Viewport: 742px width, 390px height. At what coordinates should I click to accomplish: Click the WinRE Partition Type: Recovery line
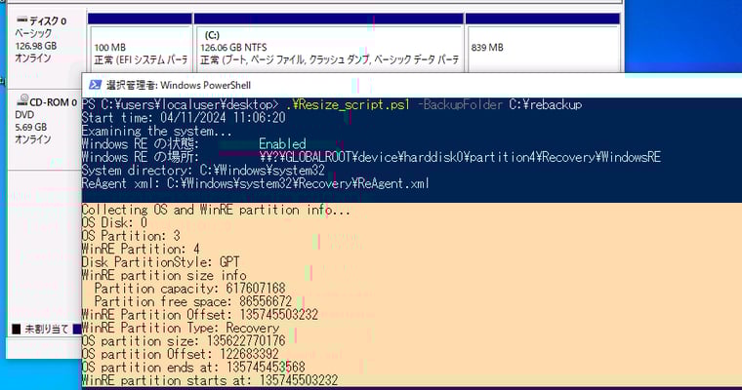pyautogui.click(x=181, y=328)
